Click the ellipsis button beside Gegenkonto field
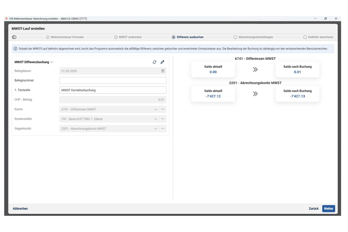 point(163,129)
